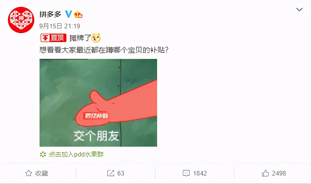Open the 拼多多 account name link

(x=50, y=14)
